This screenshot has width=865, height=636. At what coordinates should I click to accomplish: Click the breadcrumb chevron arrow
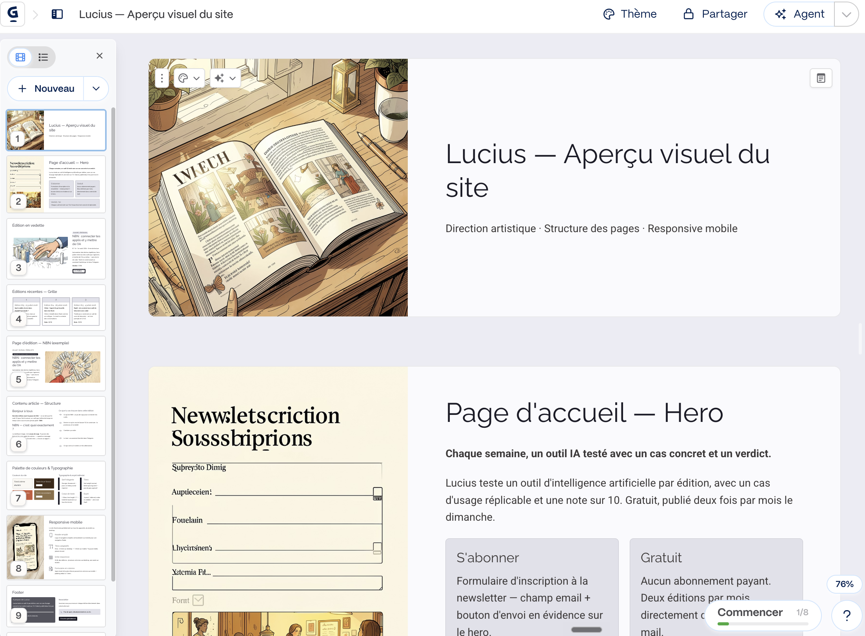point(36,15)
